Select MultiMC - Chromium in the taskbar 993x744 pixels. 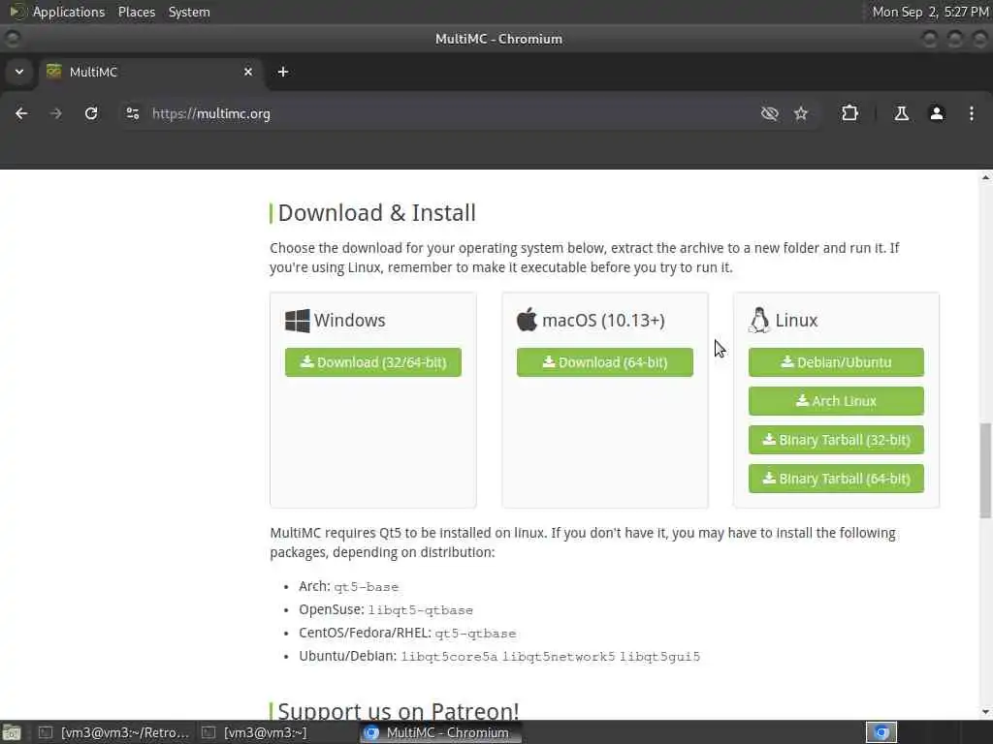(440, 732)
